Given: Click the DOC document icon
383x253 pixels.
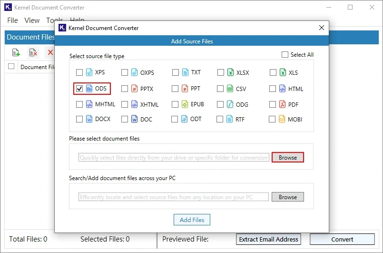Looking at the screenshot, I should coord(134,119).
